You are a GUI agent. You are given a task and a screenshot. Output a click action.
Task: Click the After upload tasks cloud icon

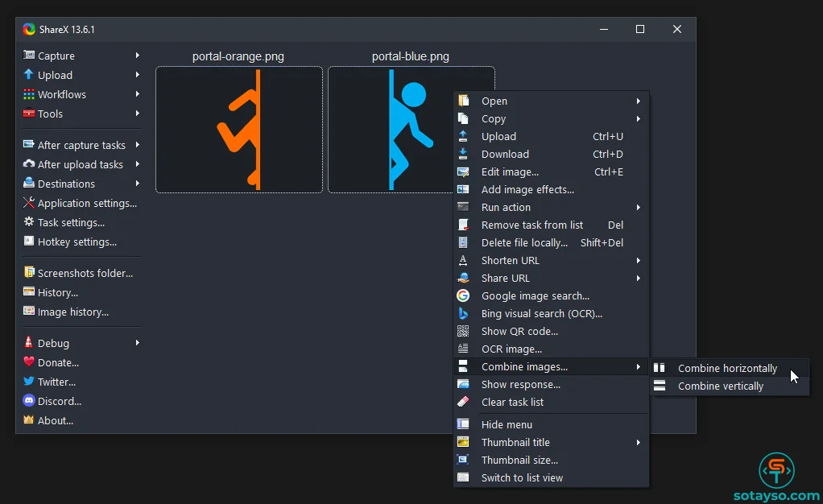(29, 163)
